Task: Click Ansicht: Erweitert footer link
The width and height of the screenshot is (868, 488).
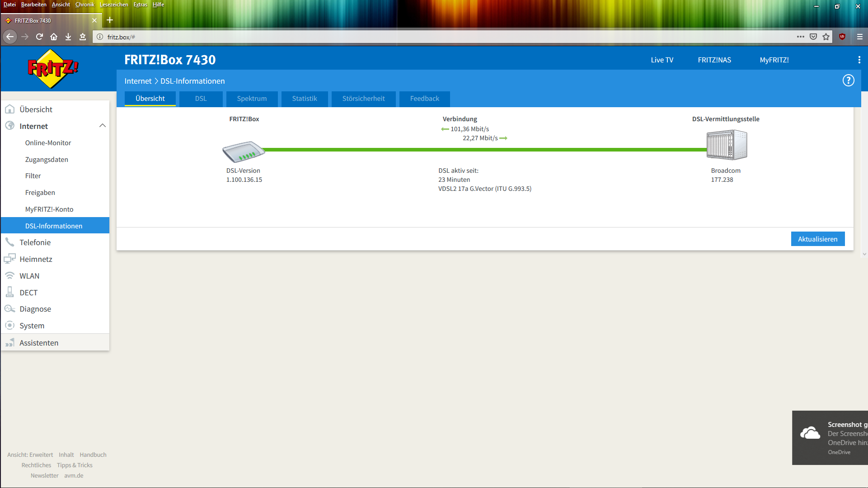Action: (30, 455)
